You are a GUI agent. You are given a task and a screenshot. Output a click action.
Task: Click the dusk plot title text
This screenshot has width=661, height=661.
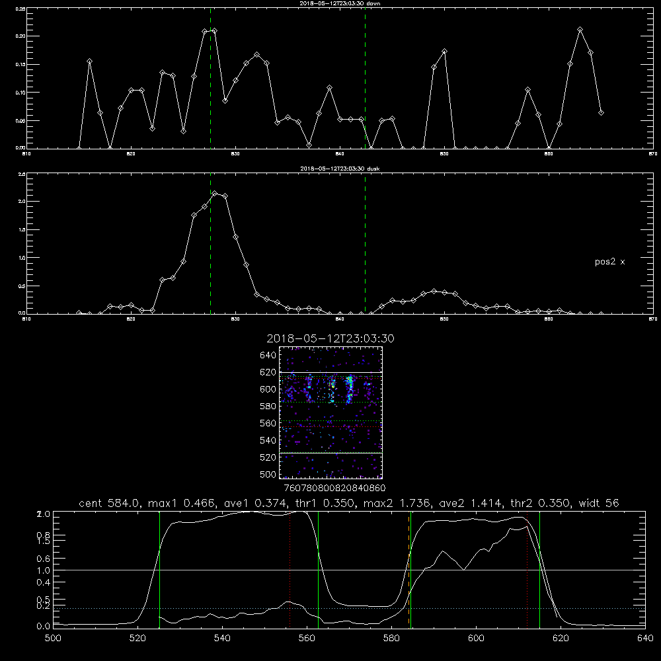point(340,169)
